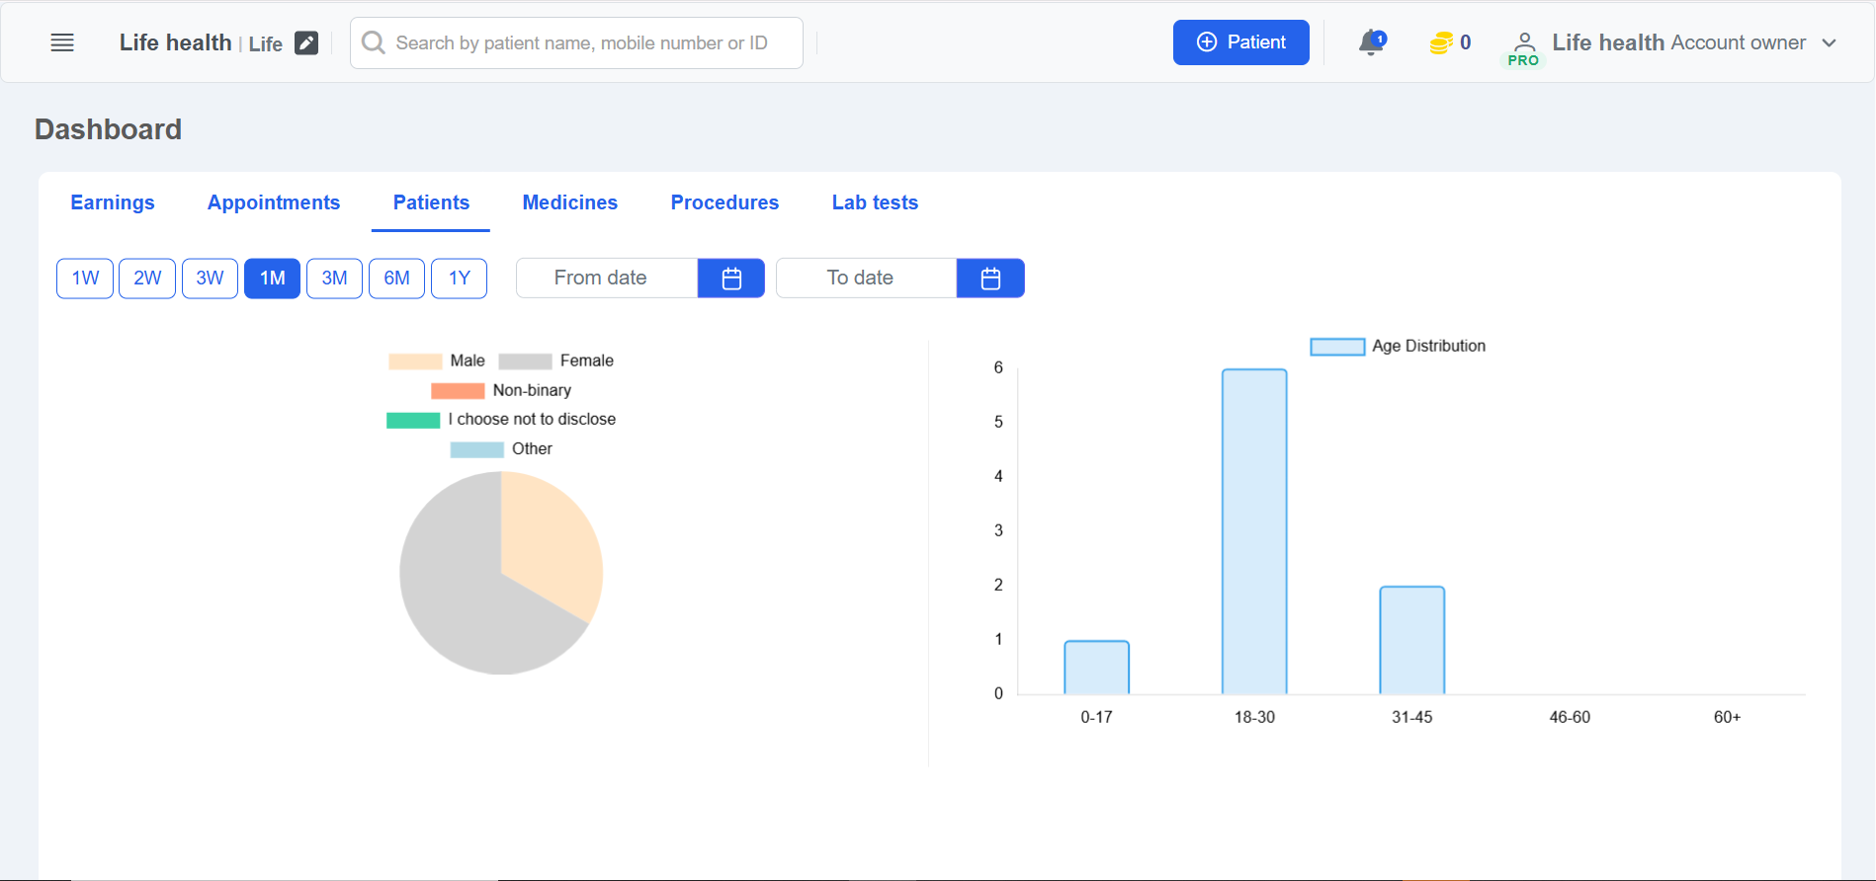Screen dimensions: 1876x881
Task: Toggle the Female legend swatch
Action: pyautogui.click(x=525, y=361)
